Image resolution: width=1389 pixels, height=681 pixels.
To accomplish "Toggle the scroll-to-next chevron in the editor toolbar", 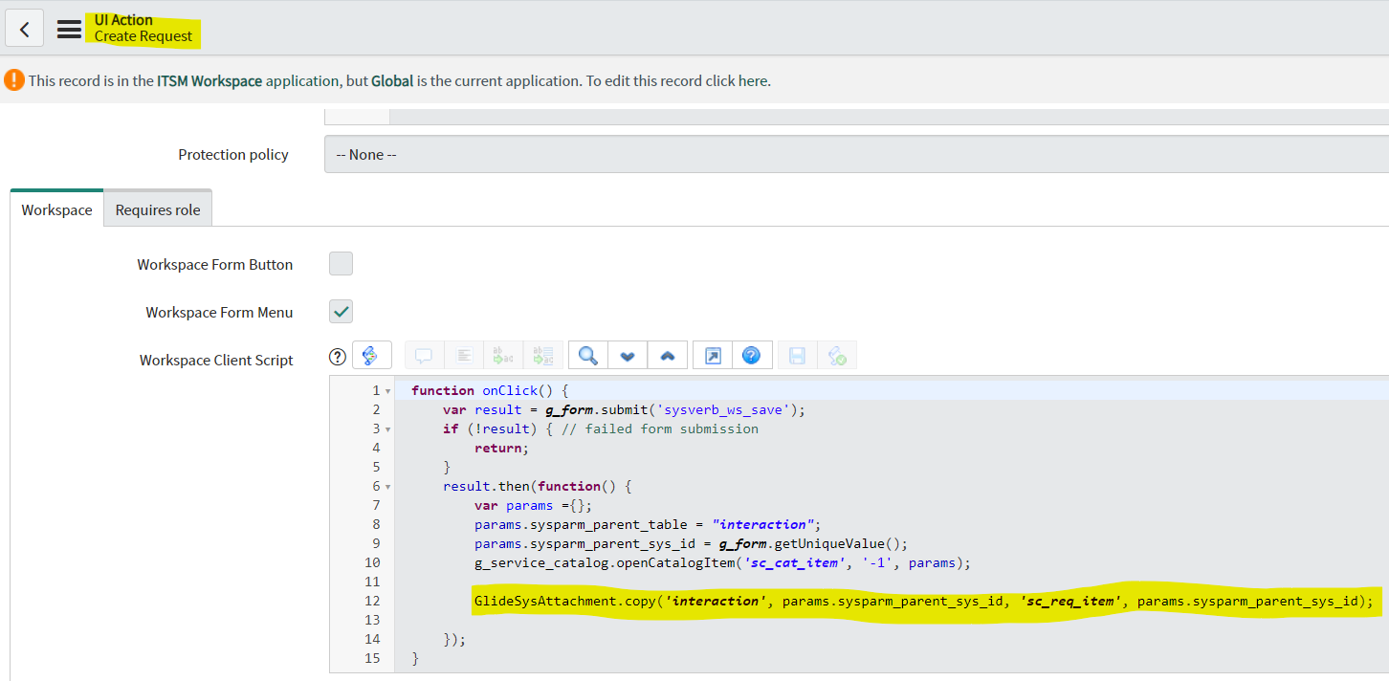I will [x=627, y=355].
